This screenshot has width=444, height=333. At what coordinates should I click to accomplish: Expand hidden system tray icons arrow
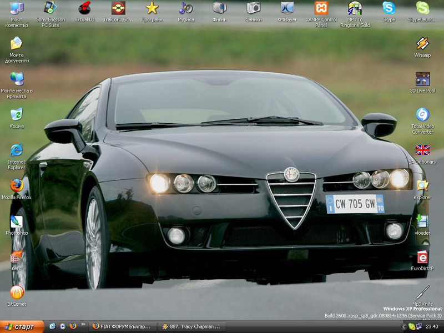pos(404,326)
